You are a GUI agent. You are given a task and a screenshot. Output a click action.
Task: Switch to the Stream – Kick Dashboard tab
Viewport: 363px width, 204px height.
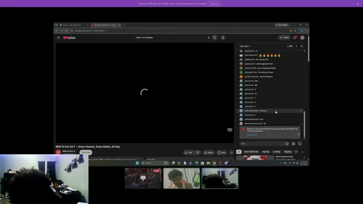[x=74, y=25]
